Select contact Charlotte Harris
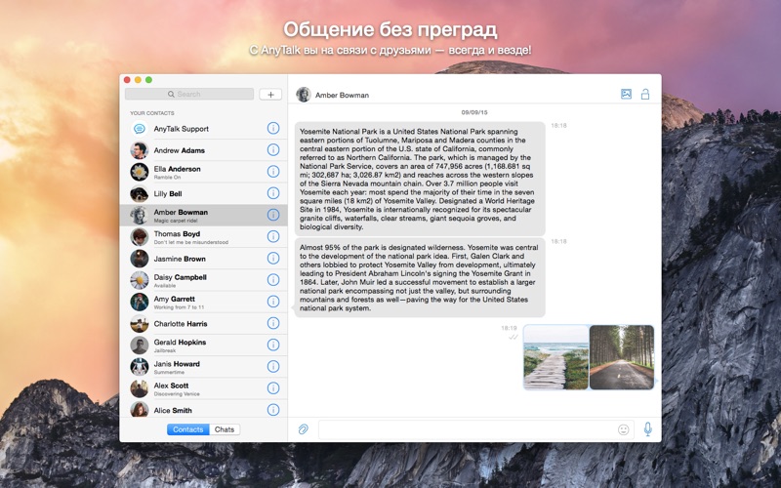This screenshot has width=781, height=488. tap(203, 323)
